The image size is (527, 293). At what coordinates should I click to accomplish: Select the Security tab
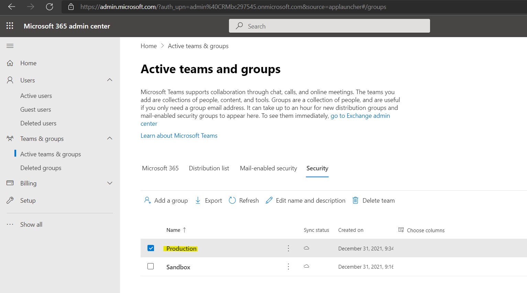coord(317,168)
